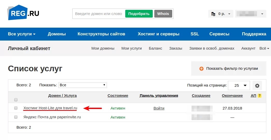Go to Мои домены tab
Image resolution: width=271 pixels, height=140 pixels.
[103, 48]
